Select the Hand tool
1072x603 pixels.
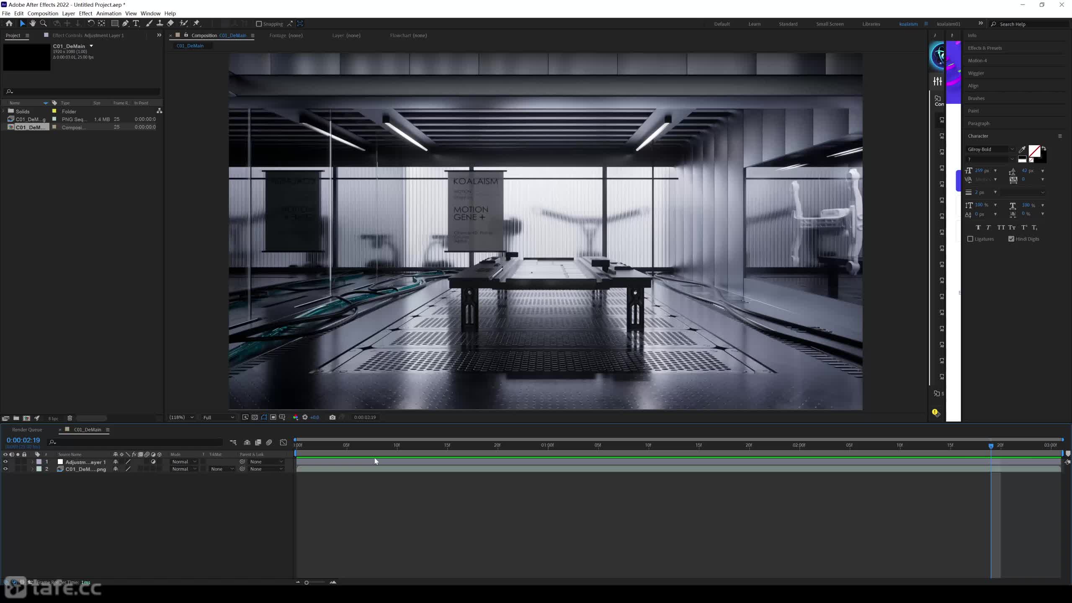coord(33,23)
